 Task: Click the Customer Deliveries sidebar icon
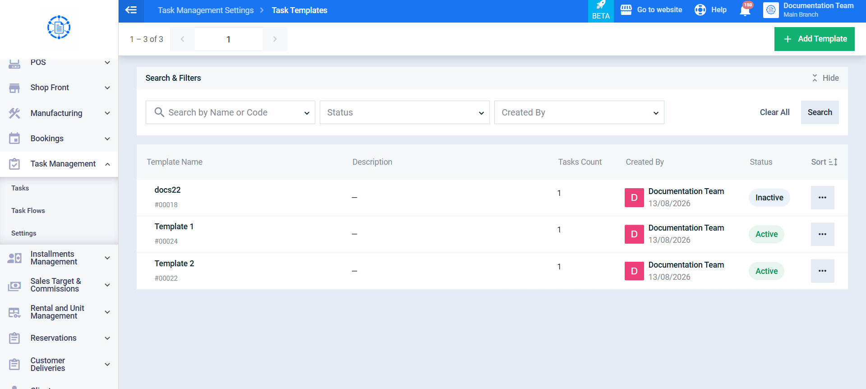point(14,364)
